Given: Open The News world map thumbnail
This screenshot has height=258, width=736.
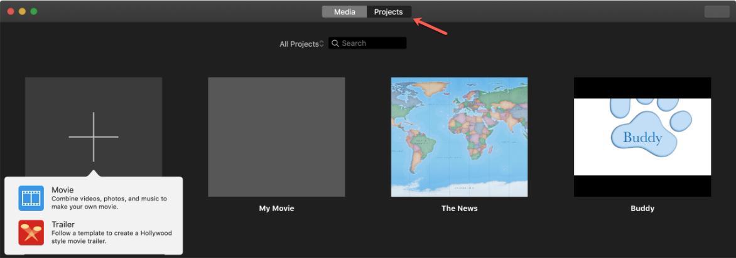Looking at the screenshot, I should pyautogui.click(x=459, y=137).
